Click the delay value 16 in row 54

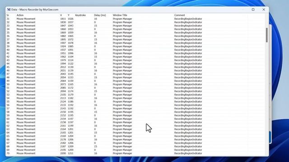click(x=95, y=98)
